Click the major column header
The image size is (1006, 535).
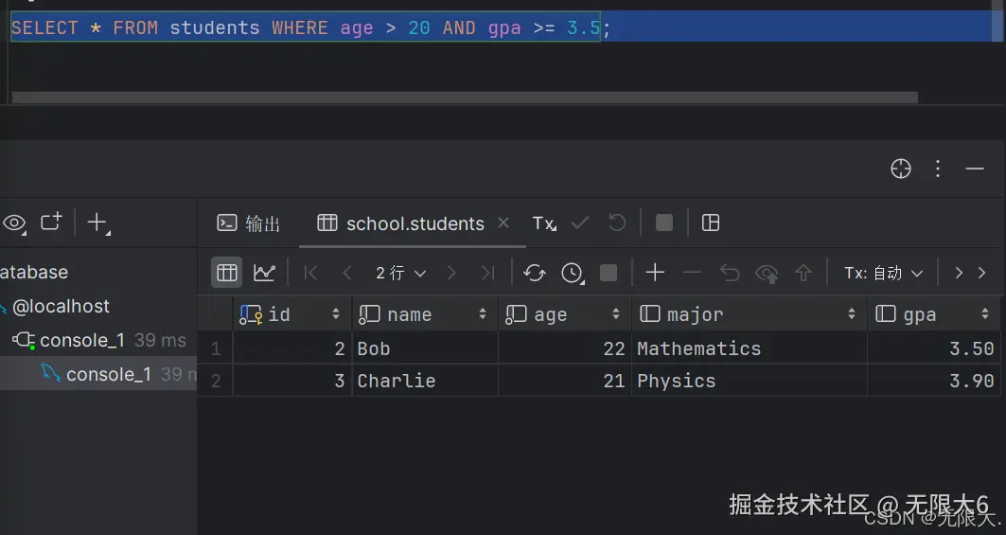tap(750, 314)
